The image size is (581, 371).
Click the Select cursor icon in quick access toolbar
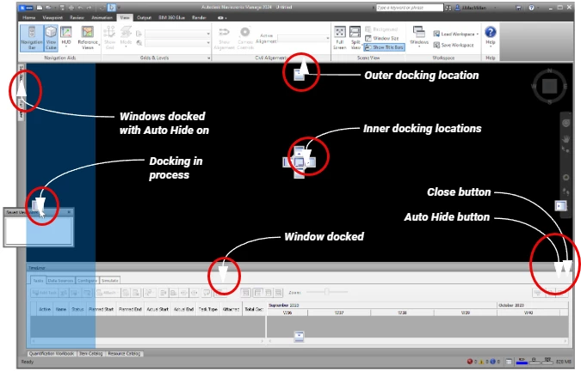[112, 8]
